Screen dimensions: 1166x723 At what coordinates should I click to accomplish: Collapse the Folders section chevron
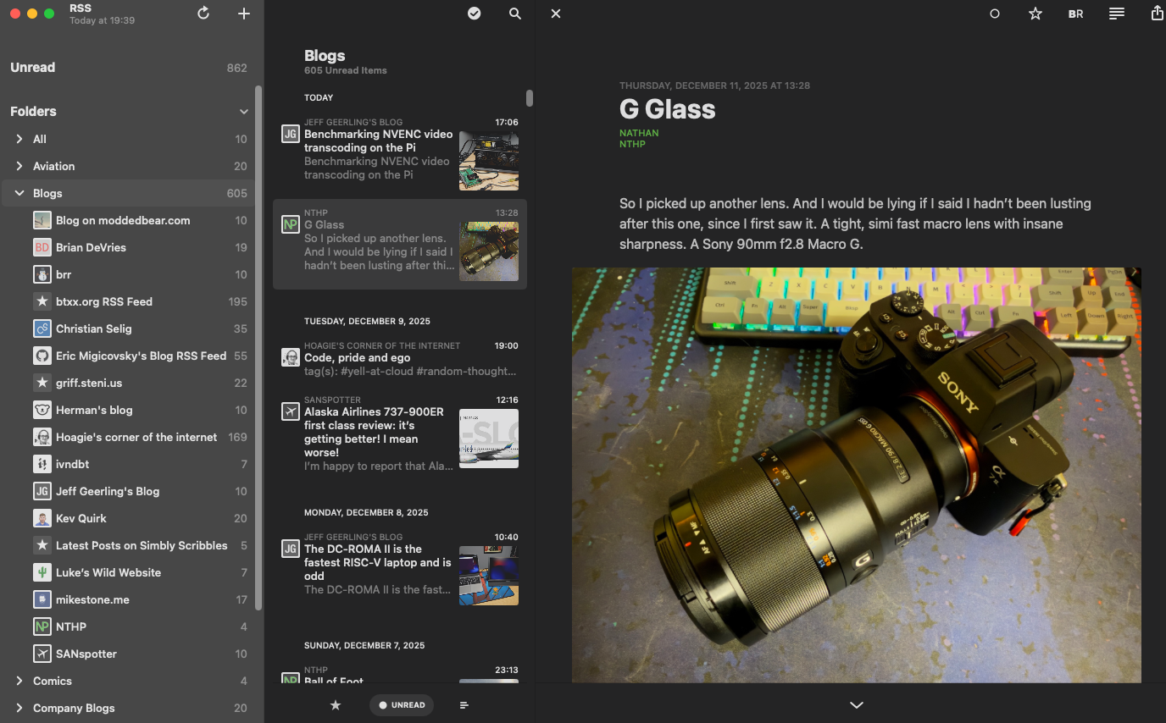(x=244, y=112)
